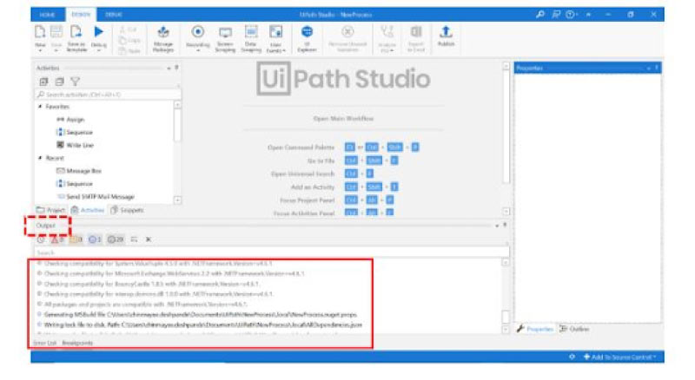Select the Message Box activity in Recent

pos(79,171)
